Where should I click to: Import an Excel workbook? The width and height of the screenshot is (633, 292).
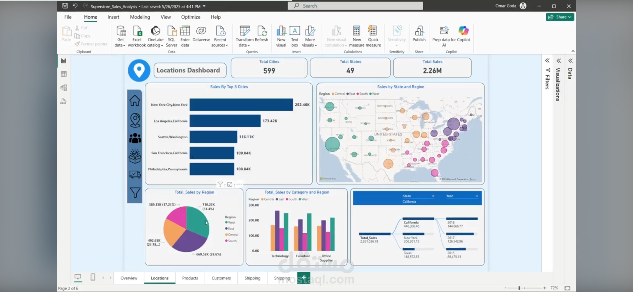click(137, 36)
